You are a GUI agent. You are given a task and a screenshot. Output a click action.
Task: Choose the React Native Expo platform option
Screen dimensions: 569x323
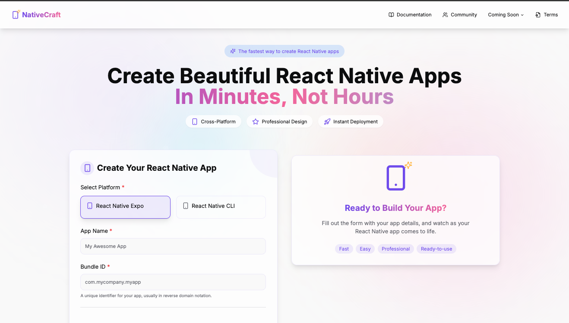[x=125, y=207]
